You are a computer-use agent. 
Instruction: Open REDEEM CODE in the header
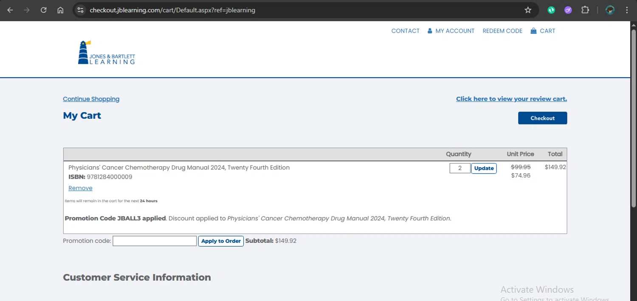click(502, 31)
